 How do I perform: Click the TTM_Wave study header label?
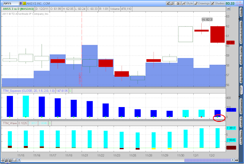(x=10, y=123)
